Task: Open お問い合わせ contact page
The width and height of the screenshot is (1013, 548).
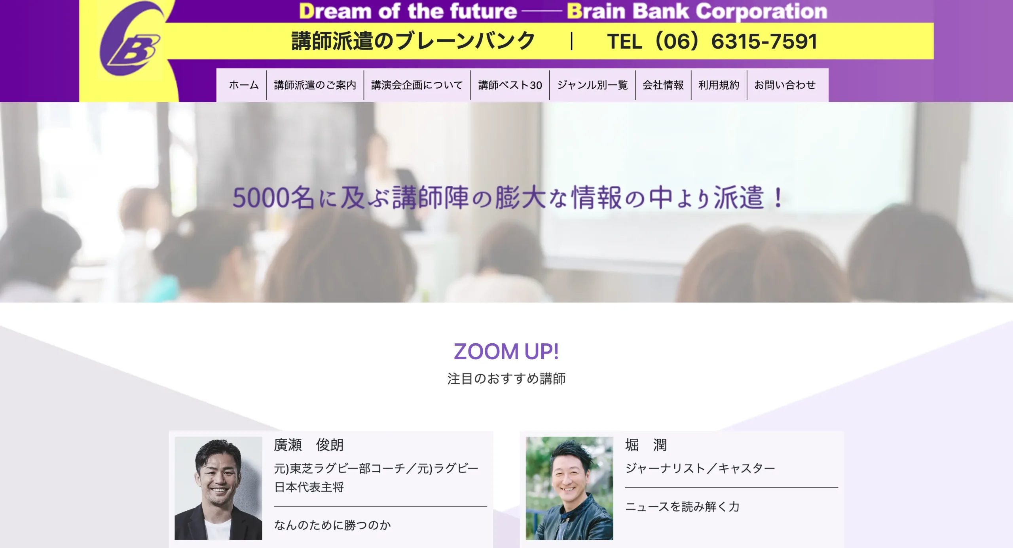Action: tap(785, 85)
